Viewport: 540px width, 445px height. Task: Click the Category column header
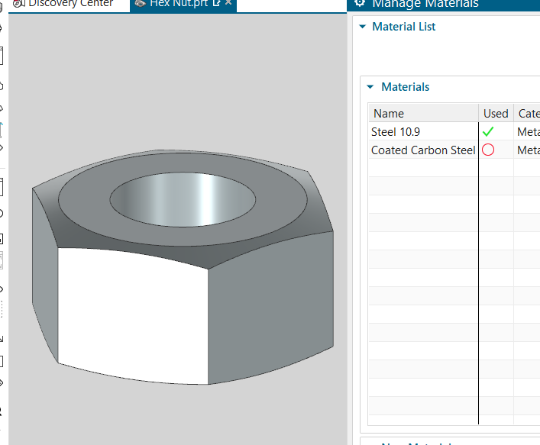pyautogui.click(x=528, y=113)
